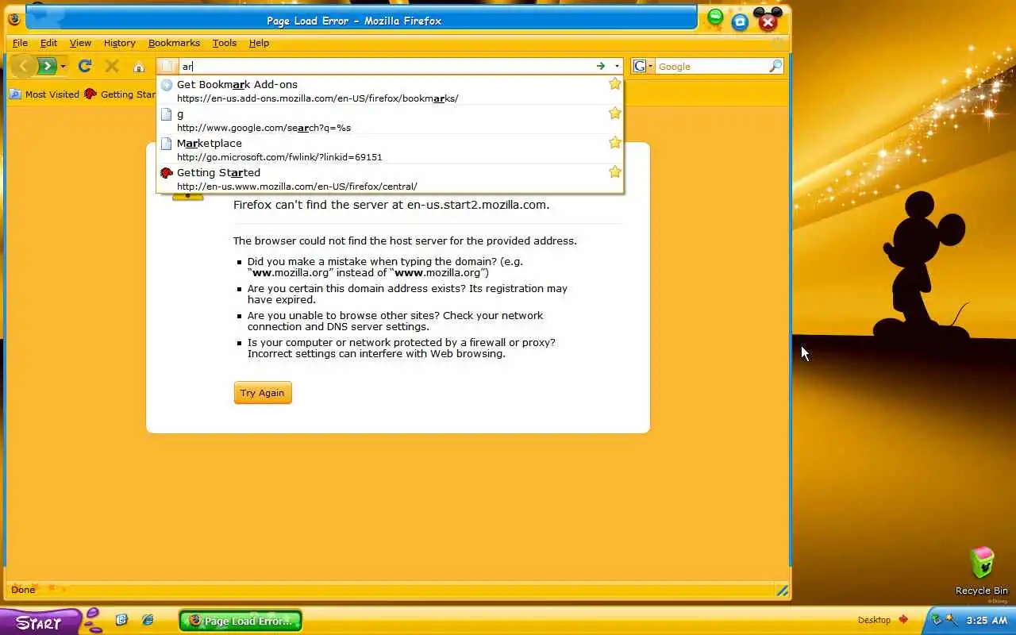1016x635 pixels.
Task: Open the Edit menu
Action: point(48,43)
